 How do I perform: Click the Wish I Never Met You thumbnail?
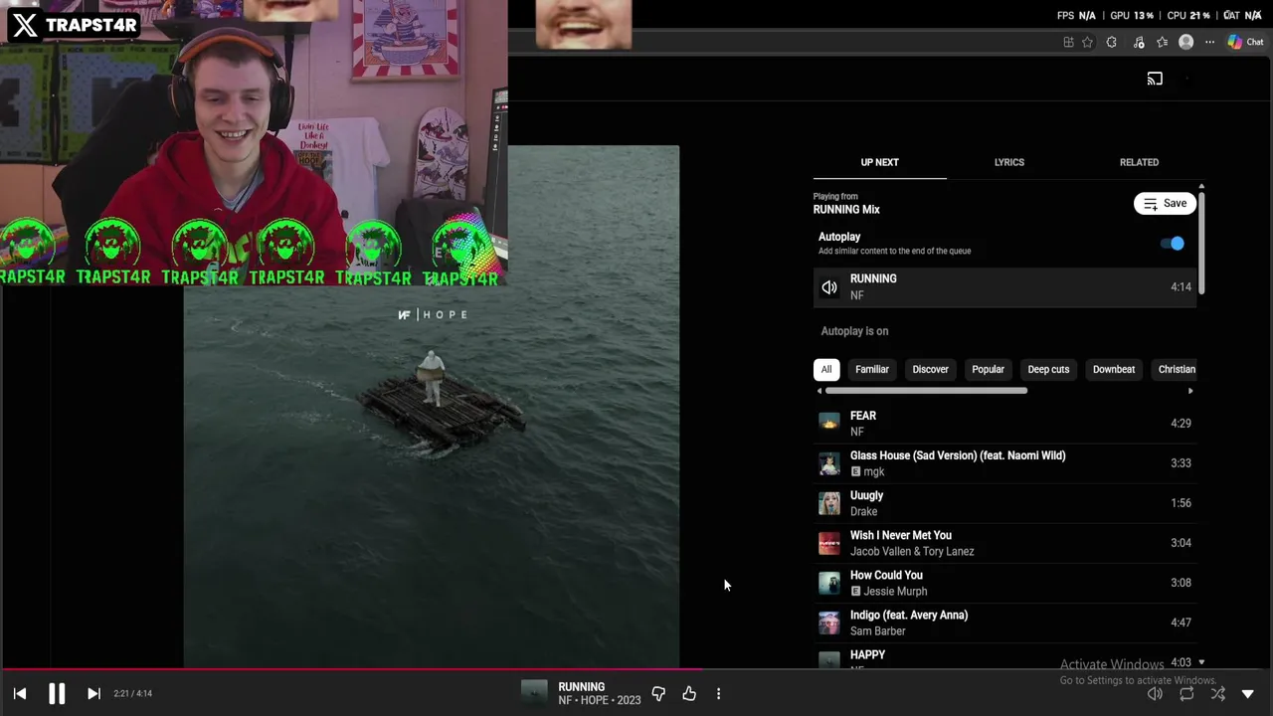[829, 543]
